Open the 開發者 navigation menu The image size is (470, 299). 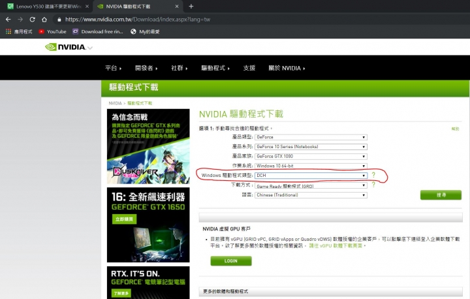coord(146,68)
